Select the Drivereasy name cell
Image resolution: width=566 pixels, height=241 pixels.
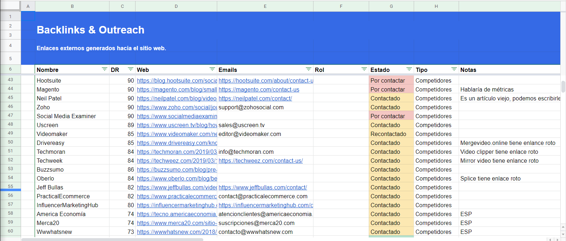(72, 143)
